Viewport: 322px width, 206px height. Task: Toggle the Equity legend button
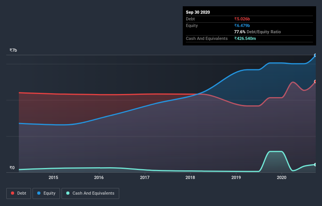[46, 193]
